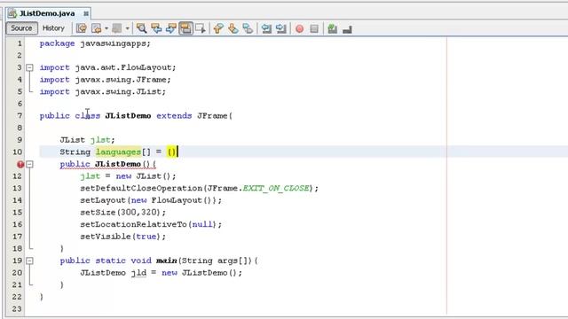Click the highlighted 'languages' variable
Screen dimensions: 568x319
(118, 152)
